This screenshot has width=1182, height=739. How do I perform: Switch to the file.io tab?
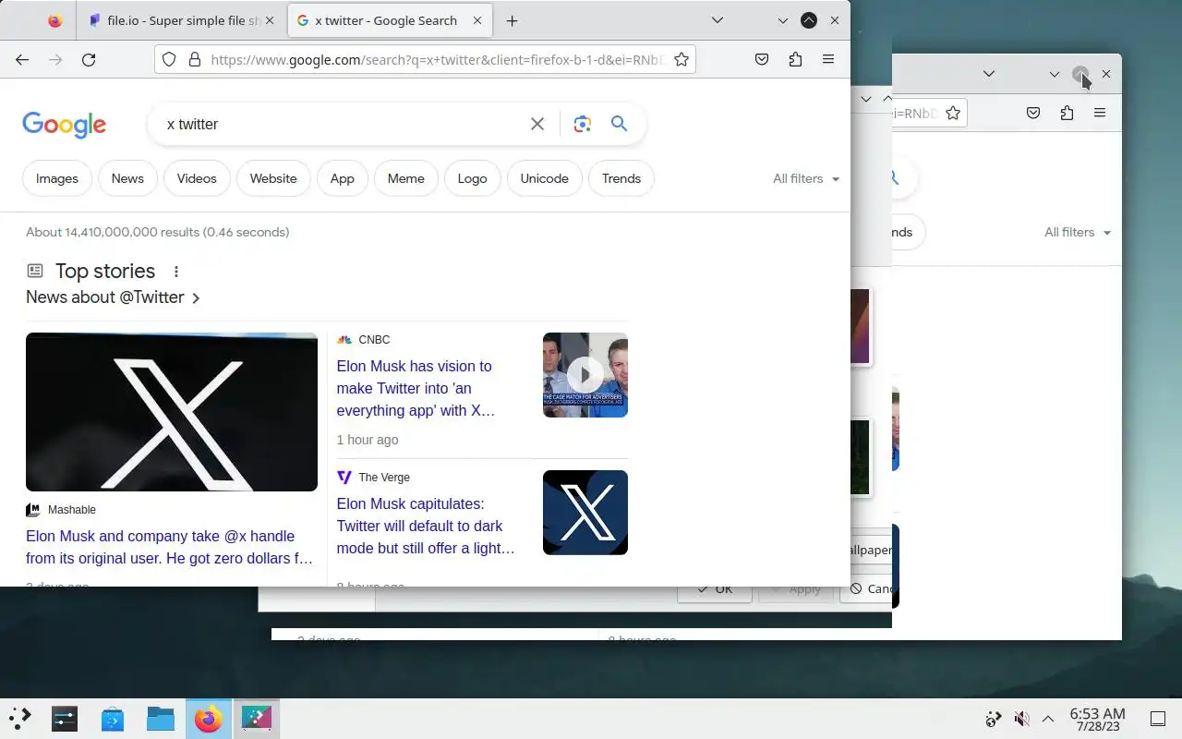181,20
